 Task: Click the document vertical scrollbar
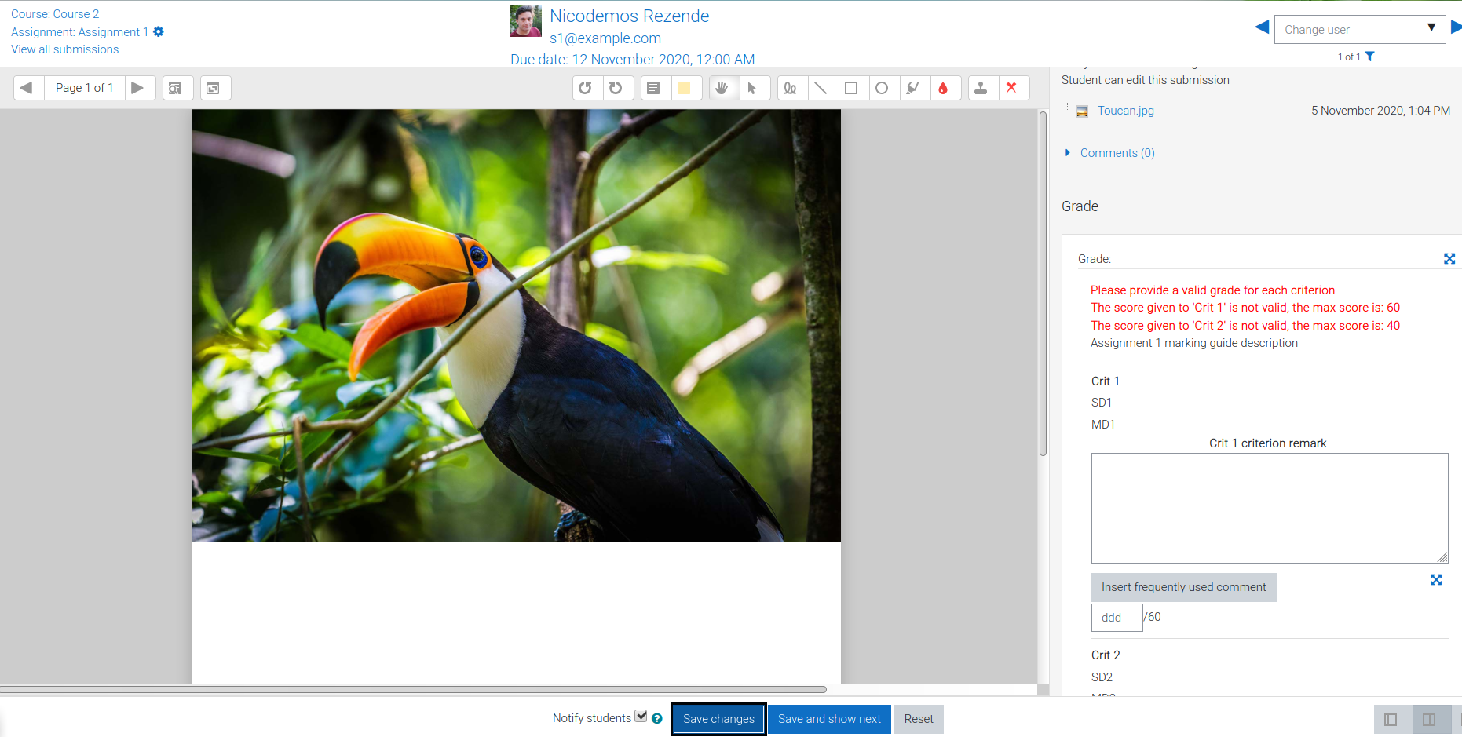1043,283
